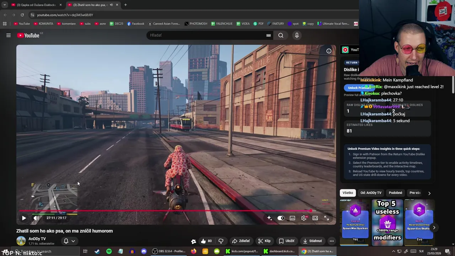This screenshot has height=256, width=455.
Task: Open the tab search dropdown
Action: [x=4, y=5]
